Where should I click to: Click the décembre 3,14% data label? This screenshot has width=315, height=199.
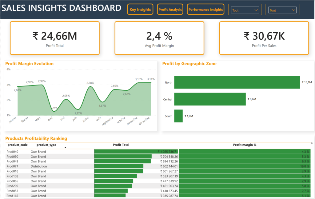click(x=151, y=79)
